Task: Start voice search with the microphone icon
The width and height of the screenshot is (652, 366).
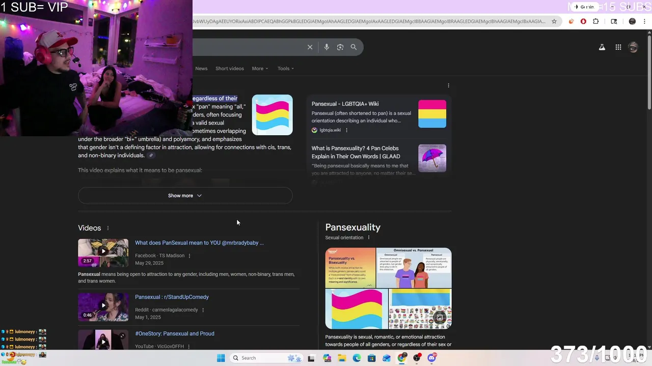Action: point(327,47)
